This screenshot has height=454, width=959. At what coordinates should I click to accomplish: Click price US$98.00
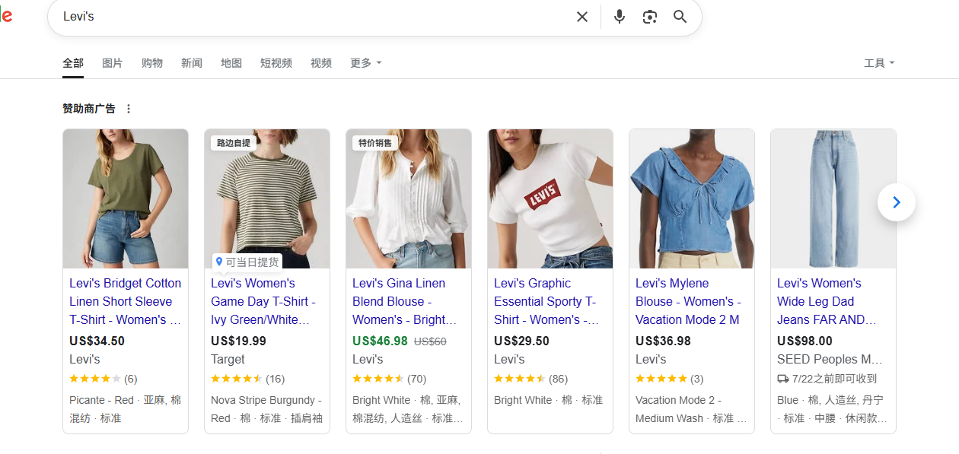coord(804,341)
